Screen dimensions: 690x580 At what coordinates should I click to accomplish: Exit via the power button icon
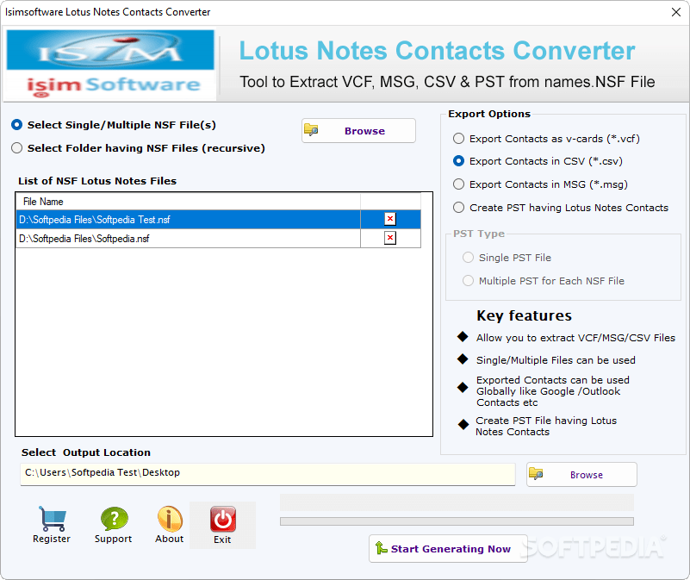(x=222, y=520)
